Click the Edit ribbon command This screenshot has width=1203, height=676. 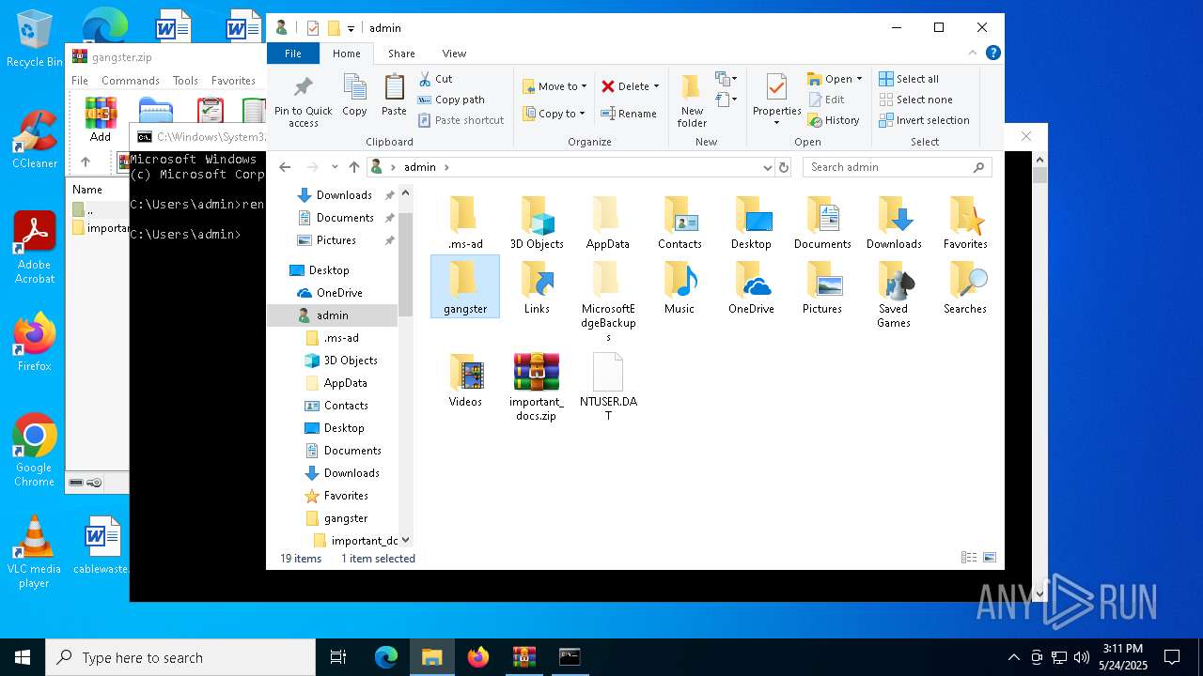pos(825,100)
